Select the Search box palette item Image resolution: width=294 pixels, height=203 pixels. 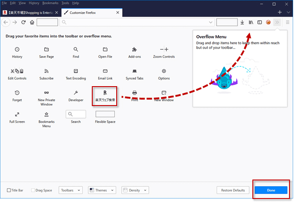pos(76,117)
